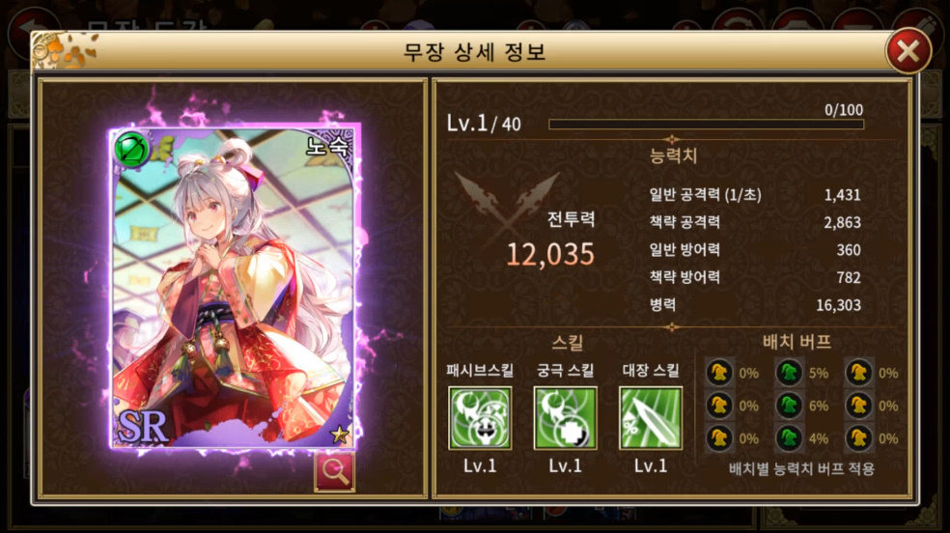Tap the 전투력 12,035 value
The width and height of the screenshot is (950, 533).
pyautogui.click(x=550, y=254)
